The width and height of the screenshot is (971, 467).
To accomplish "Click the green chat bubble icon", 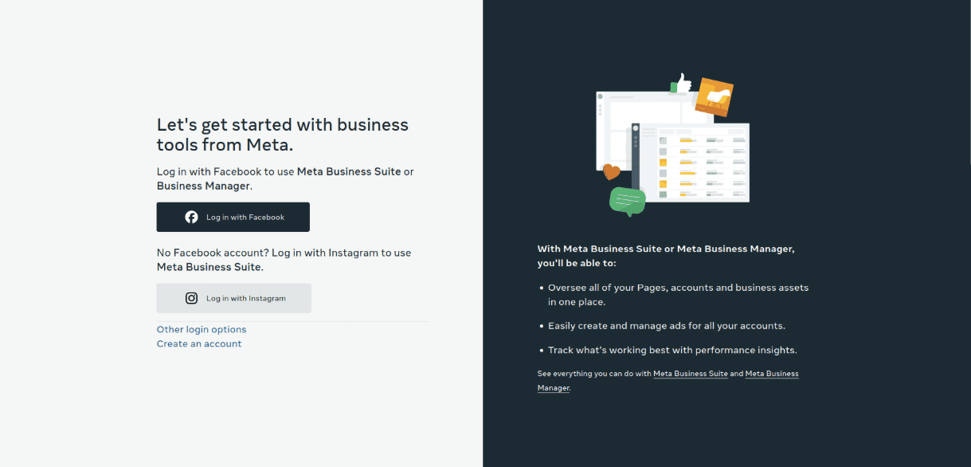I will click(x=628, y=201).
